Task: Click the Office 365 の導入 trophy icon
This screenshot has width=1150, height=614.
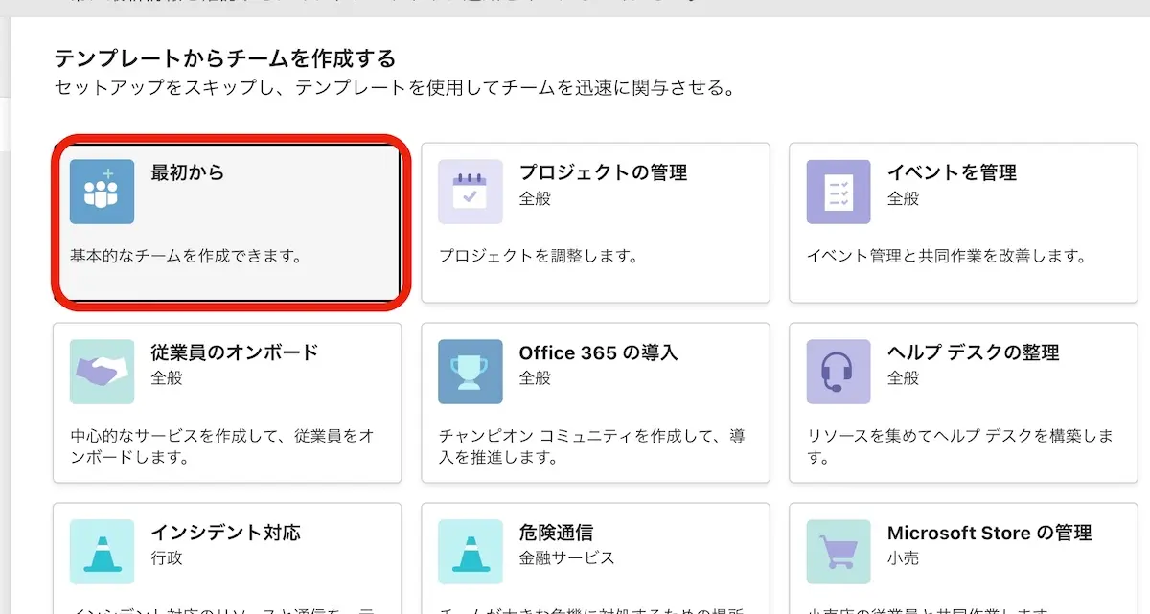Action: click(470, 372)
